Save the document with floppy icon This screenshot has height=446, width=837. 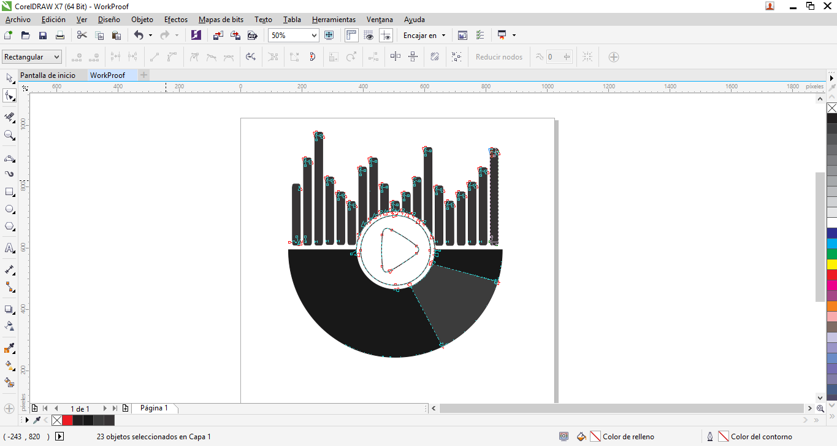43,36
